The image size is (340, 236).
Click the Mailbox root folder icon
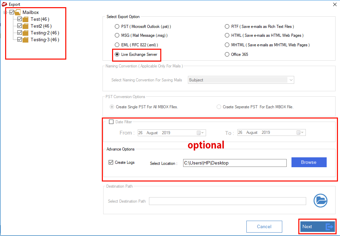tap(17, 12)
